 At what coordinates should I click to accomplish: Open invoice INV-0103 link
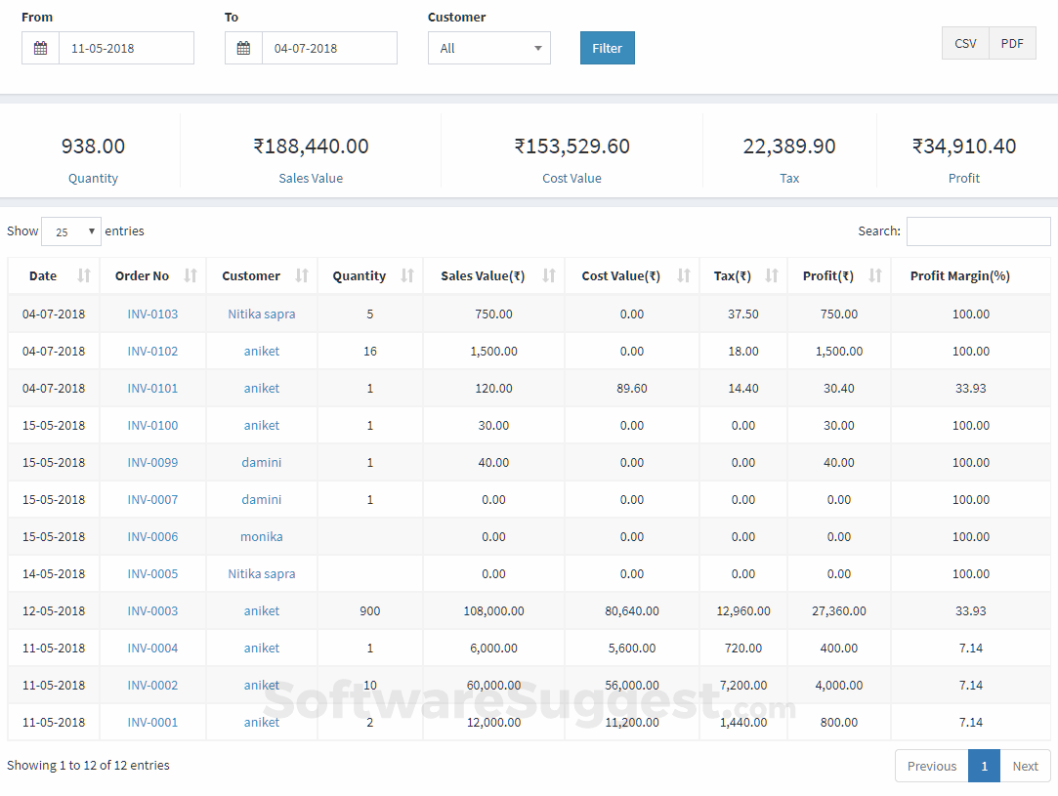click(x=152, y=314)
